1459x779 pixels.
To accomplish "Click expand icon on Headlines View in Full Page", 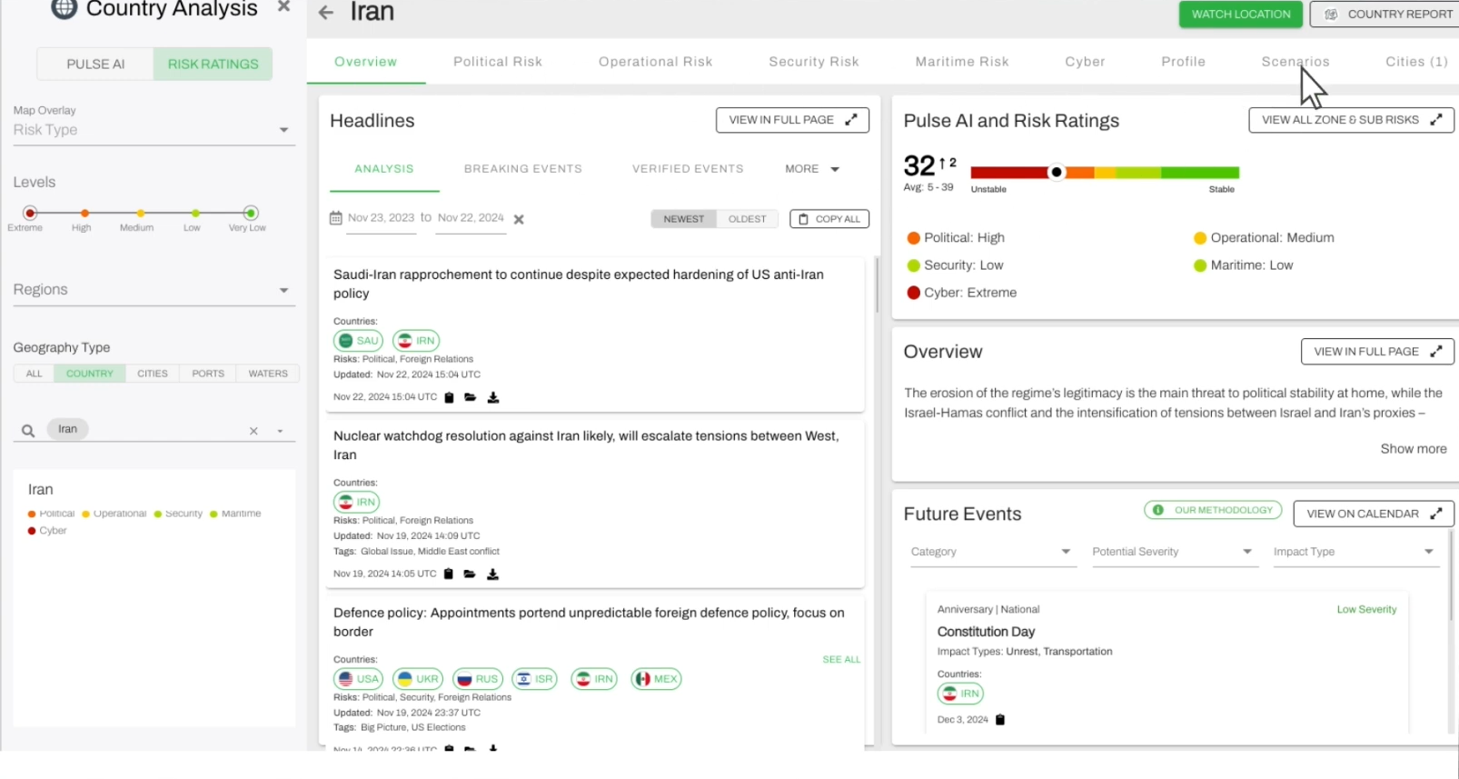I will pyautogui.click(x=851, y=120).
